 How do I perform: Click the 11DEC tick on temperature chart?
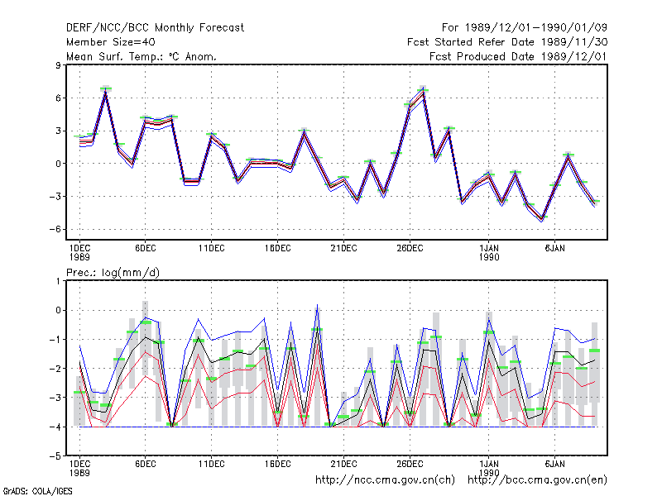coord(212,248)
